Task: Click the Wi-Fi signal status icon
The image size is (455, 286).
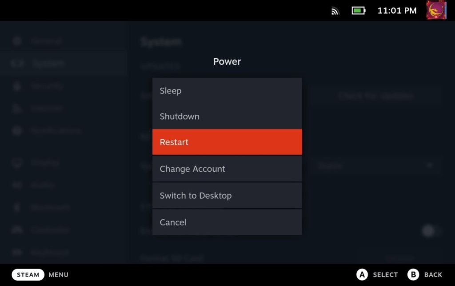Action: [335, 11]
